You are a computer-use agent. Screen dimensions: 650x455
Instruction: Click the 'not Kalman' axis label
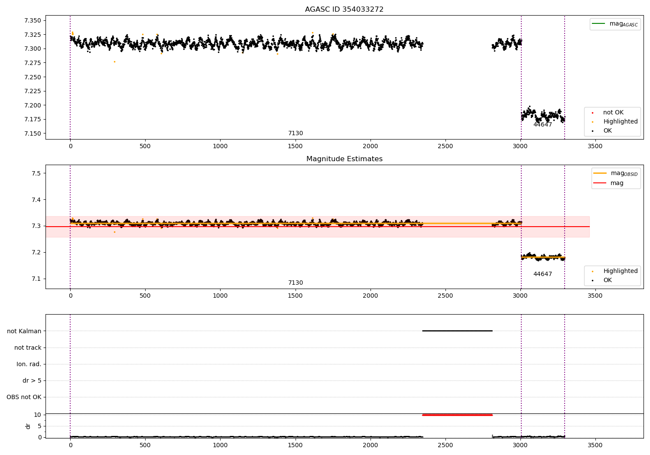pos(24,331)
